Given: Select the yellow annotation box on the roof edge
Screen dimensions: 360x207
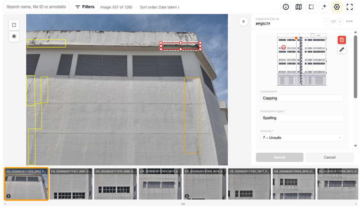Looking at the screenshot, I should (46, 43).
